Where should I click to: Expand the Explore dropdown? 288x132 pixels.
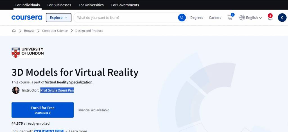pyautogui.click(x=58, y=17)
